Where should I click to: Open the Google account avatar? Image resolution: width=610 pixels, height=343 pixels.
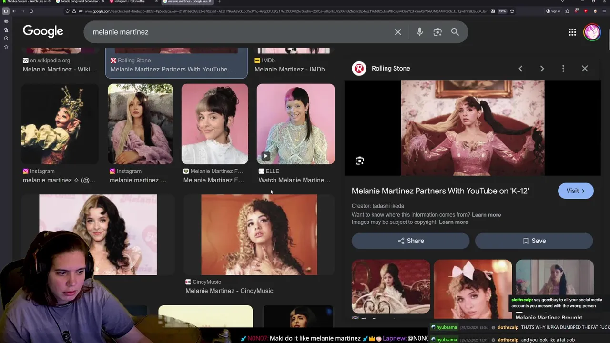click(592, 32)
